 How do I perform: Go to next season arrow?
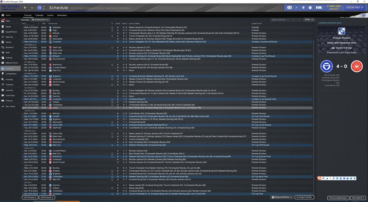(299, 20)
